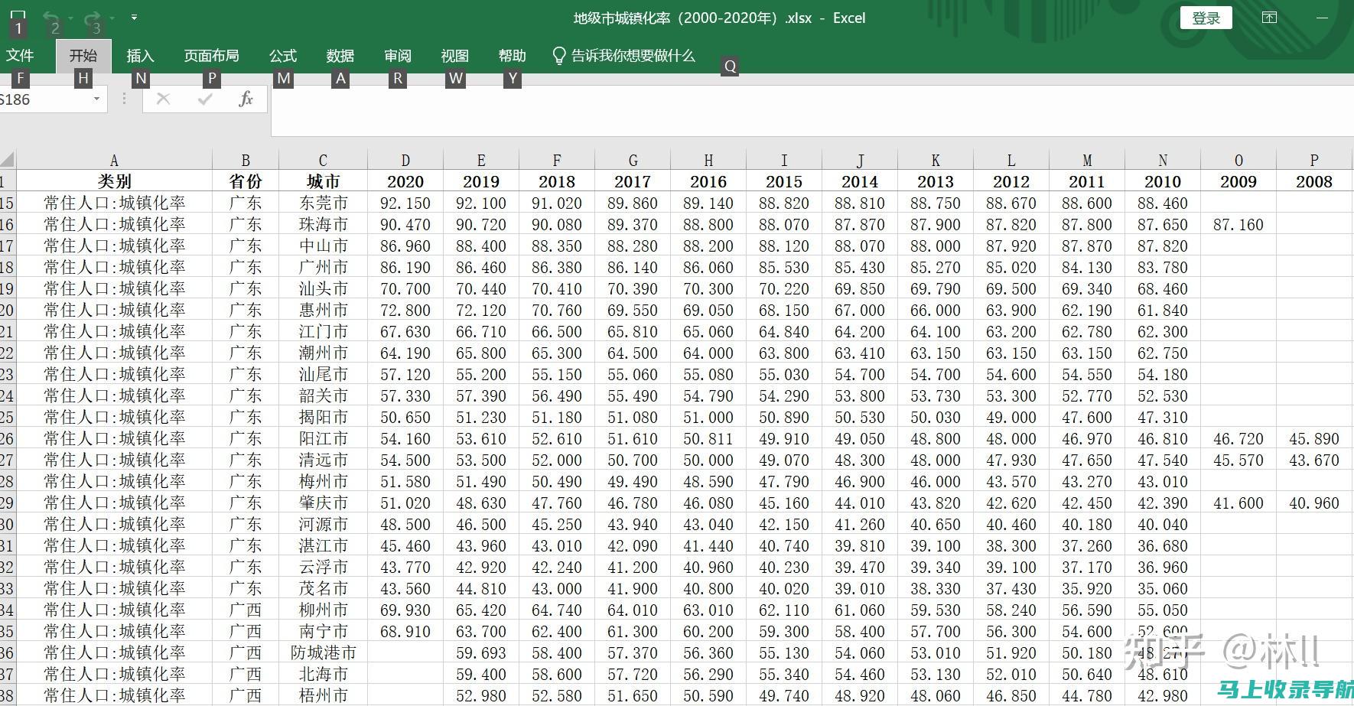
Task: Select cell with value 50.811
Action: coord(708,438)
